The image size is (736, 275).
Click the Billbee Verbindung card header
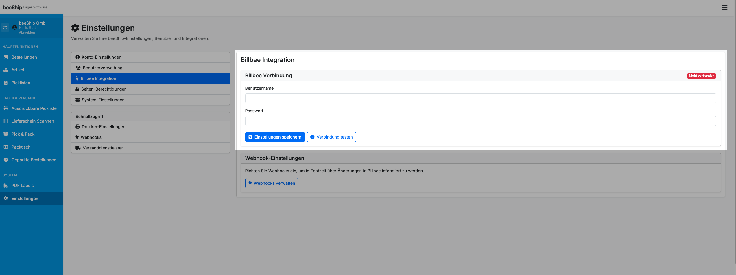click(480, 76)
